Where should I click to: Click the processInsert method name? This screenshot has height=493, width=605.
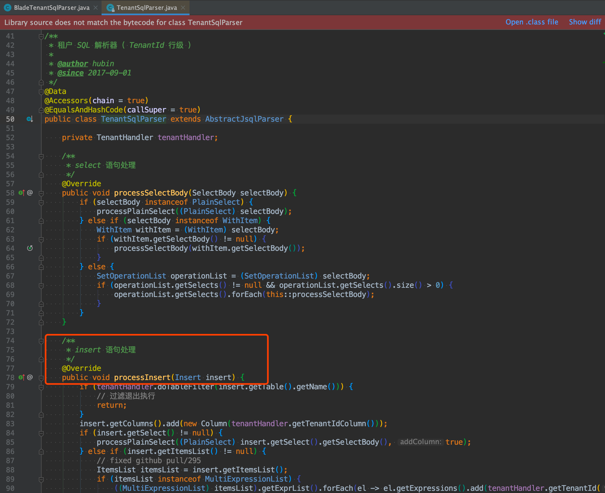142,377
